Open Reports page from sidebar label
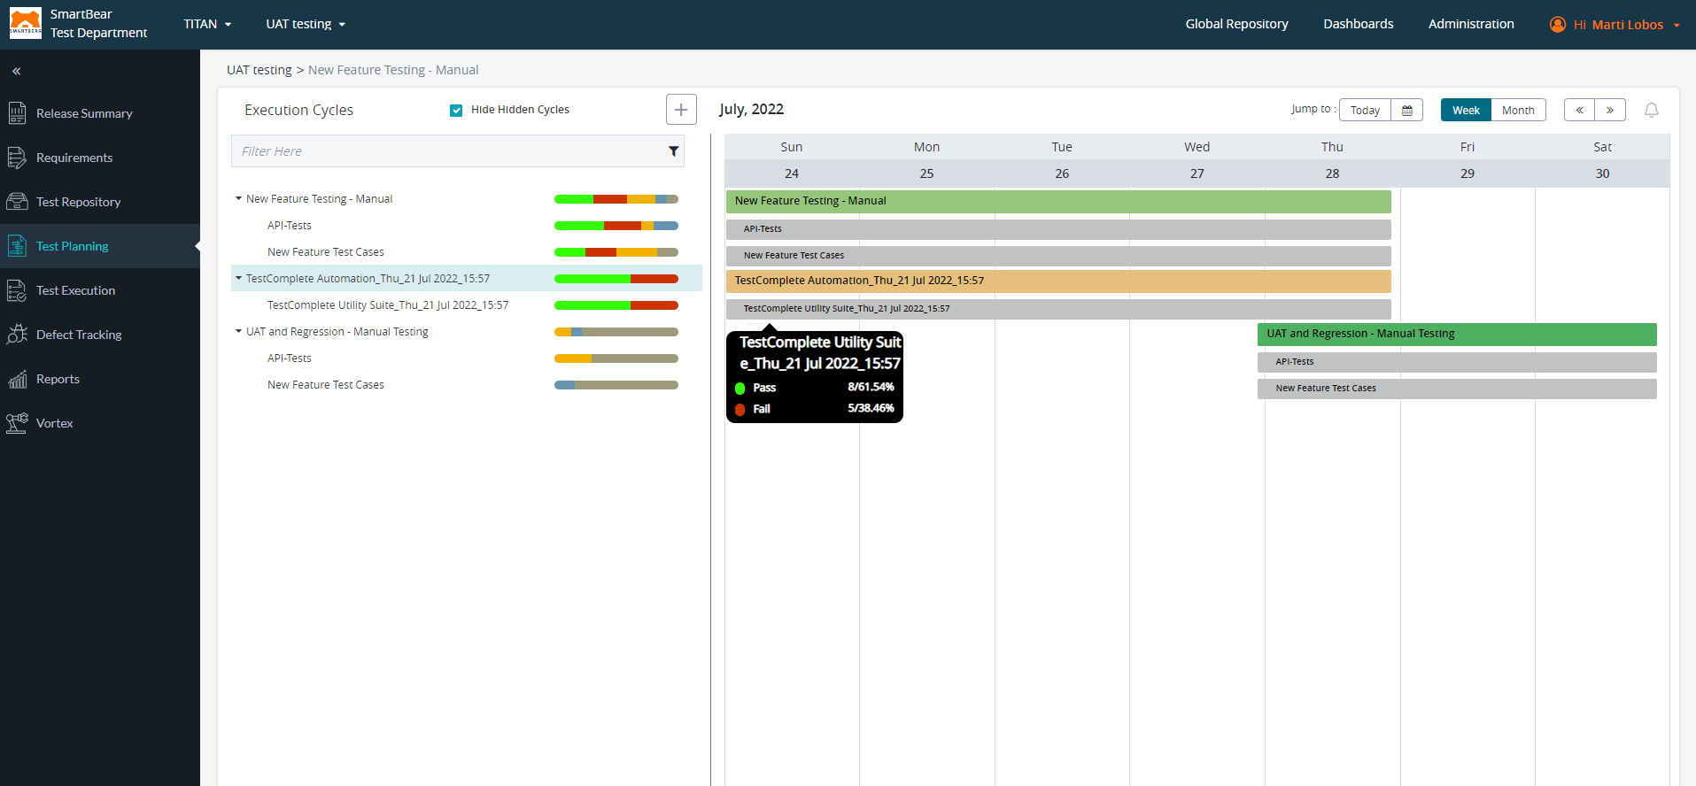Image resolution: width=1696 pixels, height=786 pixels. 58,379
